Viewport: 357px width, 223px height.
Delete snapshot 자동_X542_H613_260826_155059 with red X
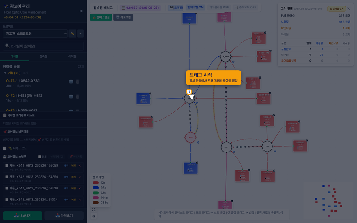(79, 166)
